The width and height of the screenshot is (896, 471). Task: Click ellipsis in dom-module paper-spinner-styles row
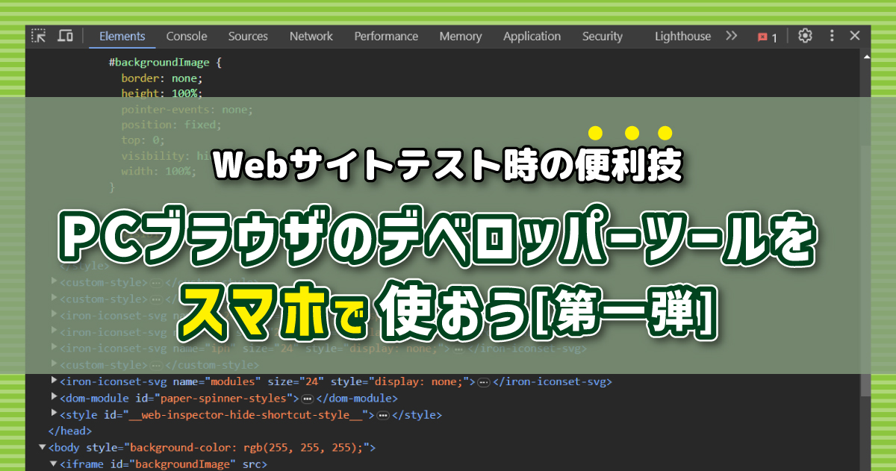click(x=307, y=399)
